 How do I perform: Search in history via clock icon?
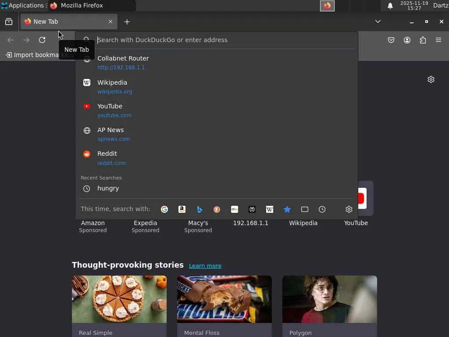point(322,209)
